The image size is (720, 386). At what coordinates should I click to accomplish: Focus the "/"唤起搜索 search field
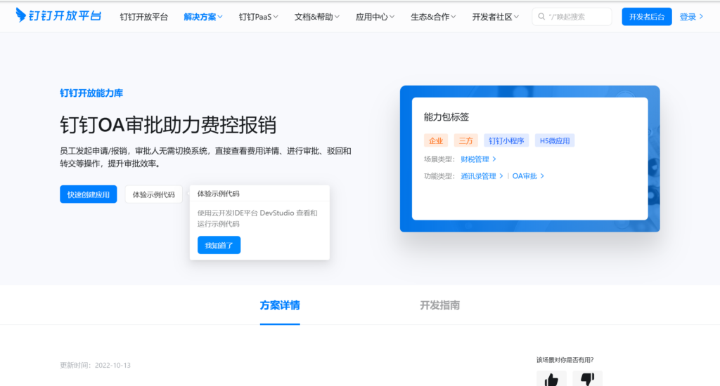pyautogui.click(x=572, y=17)
